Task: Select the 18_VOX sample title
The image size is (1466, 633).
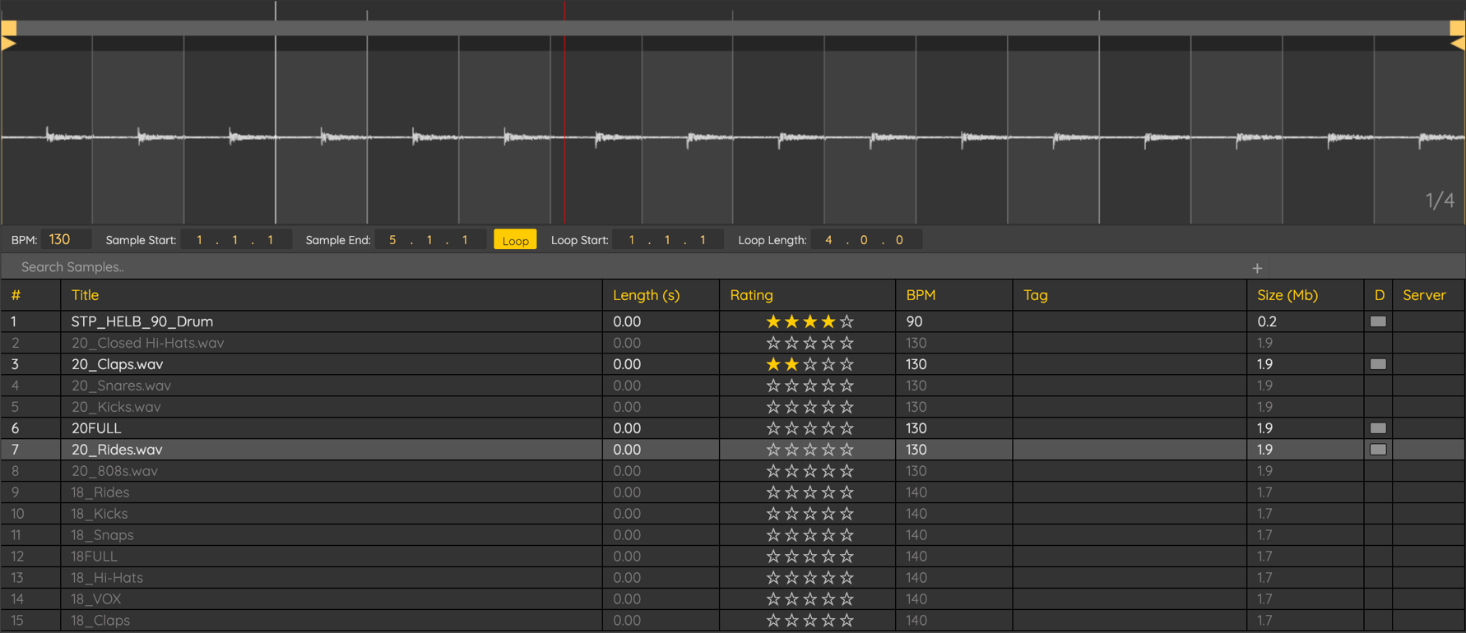Action: [95, 599]
